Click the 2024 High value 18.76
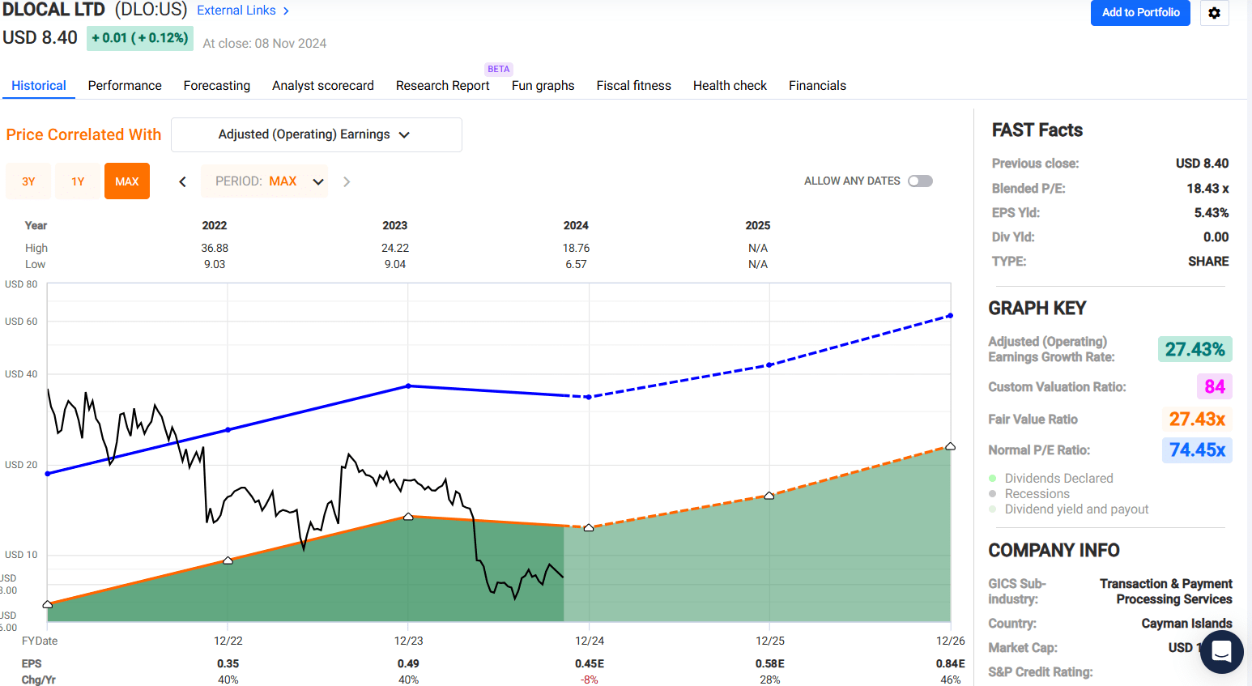This screenshot has width=1252, height=686. click(576, 248)
